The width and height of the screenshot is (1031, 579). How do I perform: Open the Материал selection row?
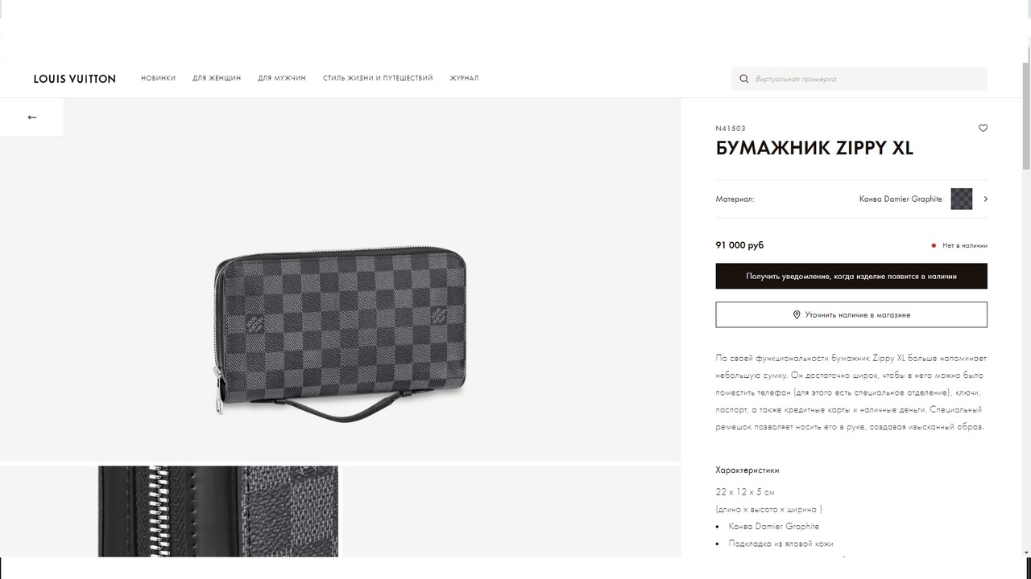pyautogui.click(x=851, y=199)
